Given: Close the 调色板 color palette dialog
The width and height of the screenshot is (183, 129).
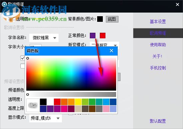Looking at the screenshot, I should [x=111, y=51].
